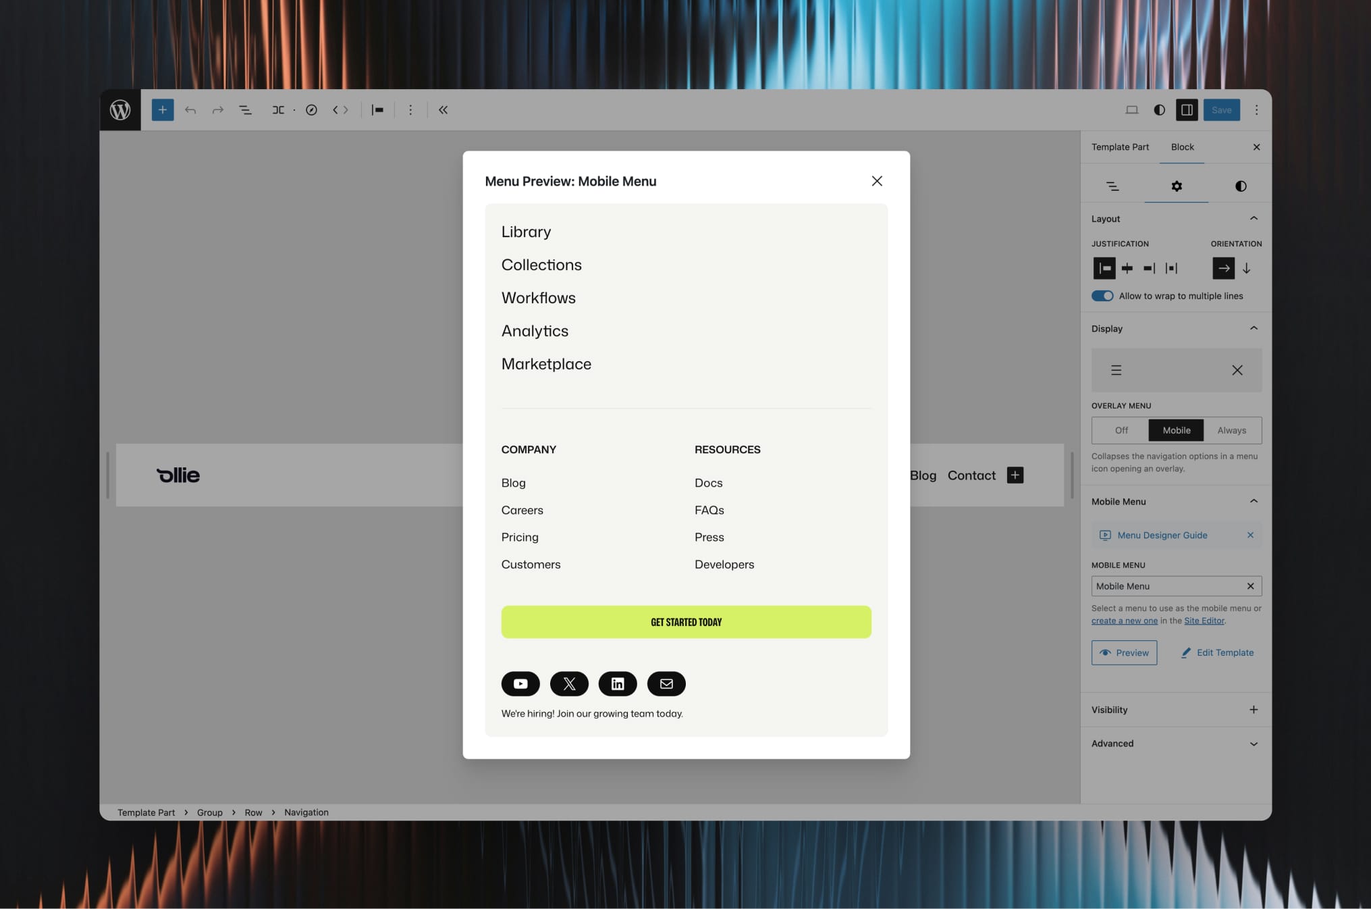Switch to the Template Part tab
This screenshot has height=909, width=1371.
pos(1120,147)
